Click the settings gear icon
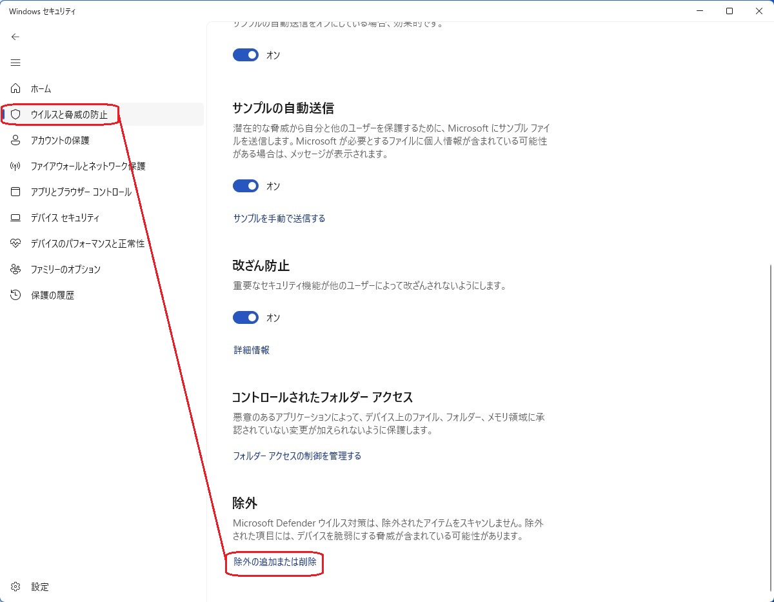This screenshot has height=602, width=774. click(16, 587)
